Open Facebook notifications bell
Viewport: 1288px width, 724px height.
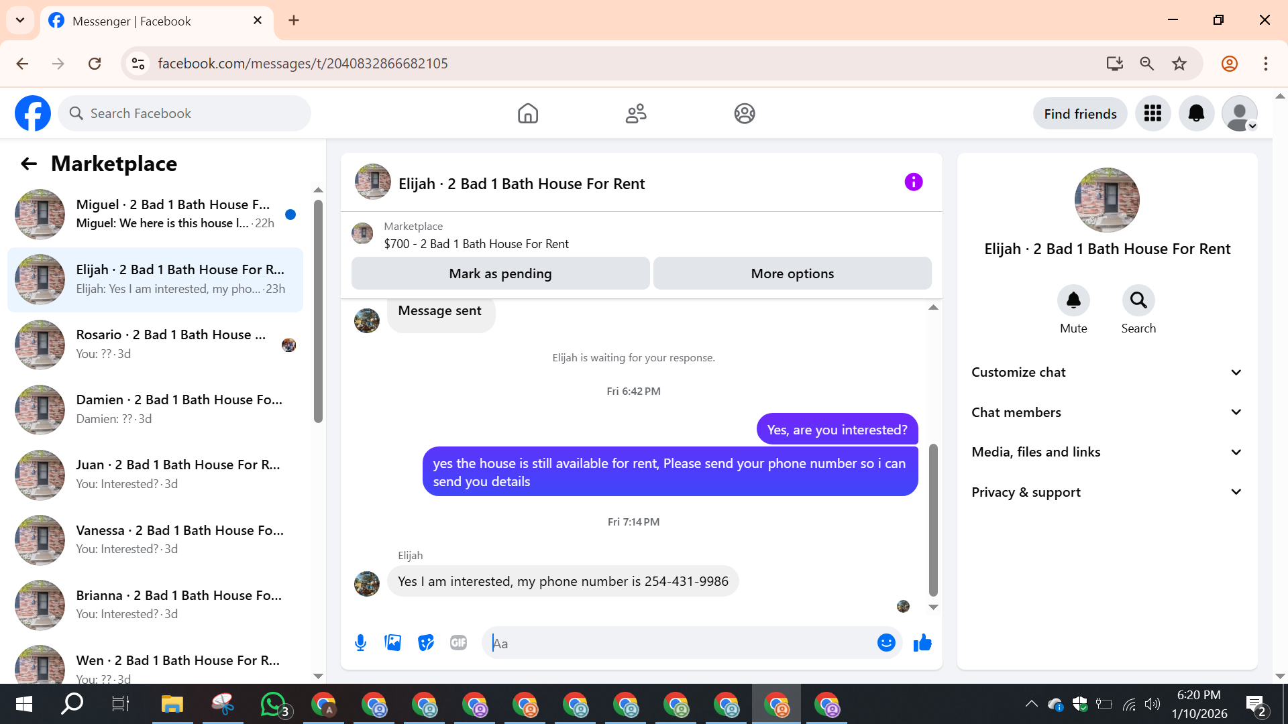[x=1196, y=114]
